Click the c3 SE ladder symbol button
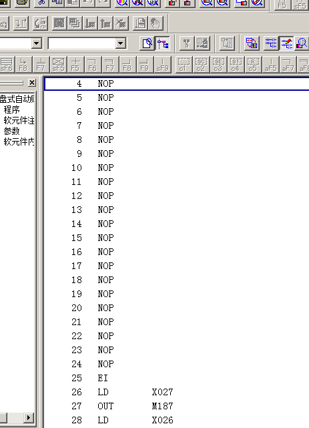The width and height of the screenshot is (309, 428). pyautogui.click(x=218, y=65)
